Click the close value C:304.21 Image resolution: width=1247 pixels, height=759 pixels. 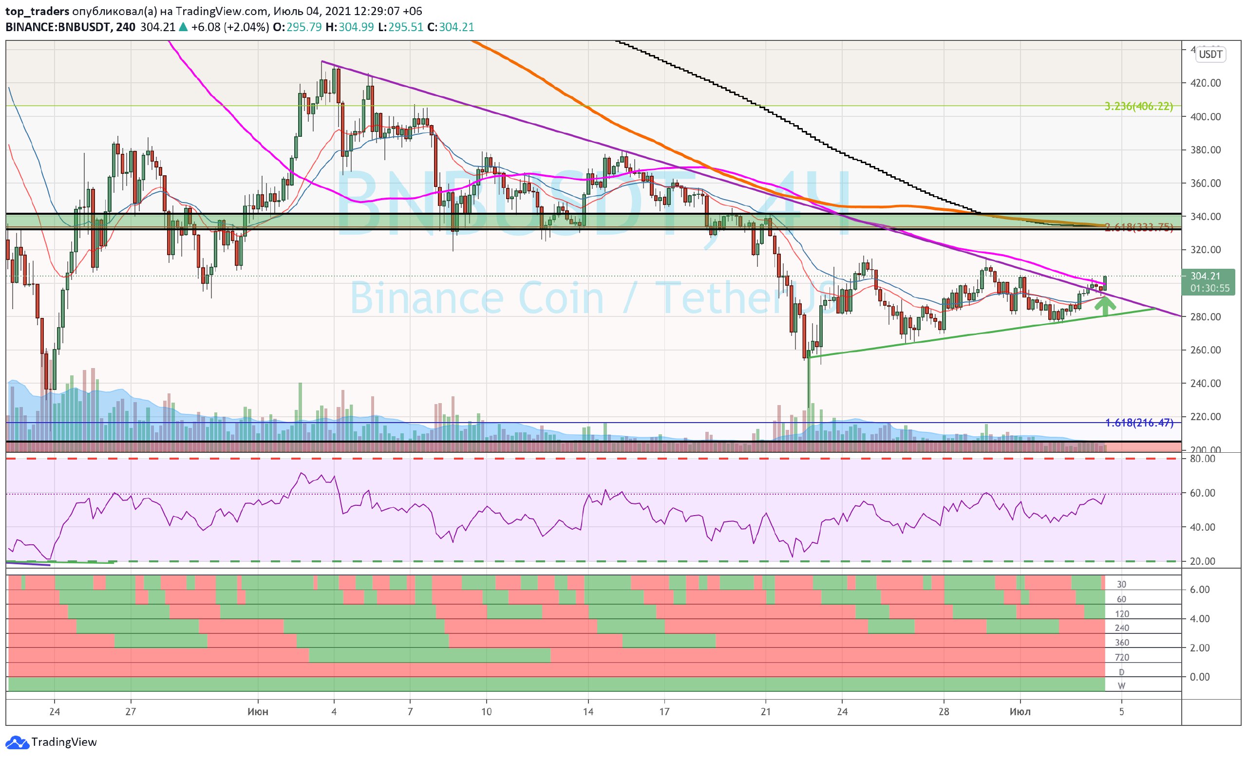451,27
